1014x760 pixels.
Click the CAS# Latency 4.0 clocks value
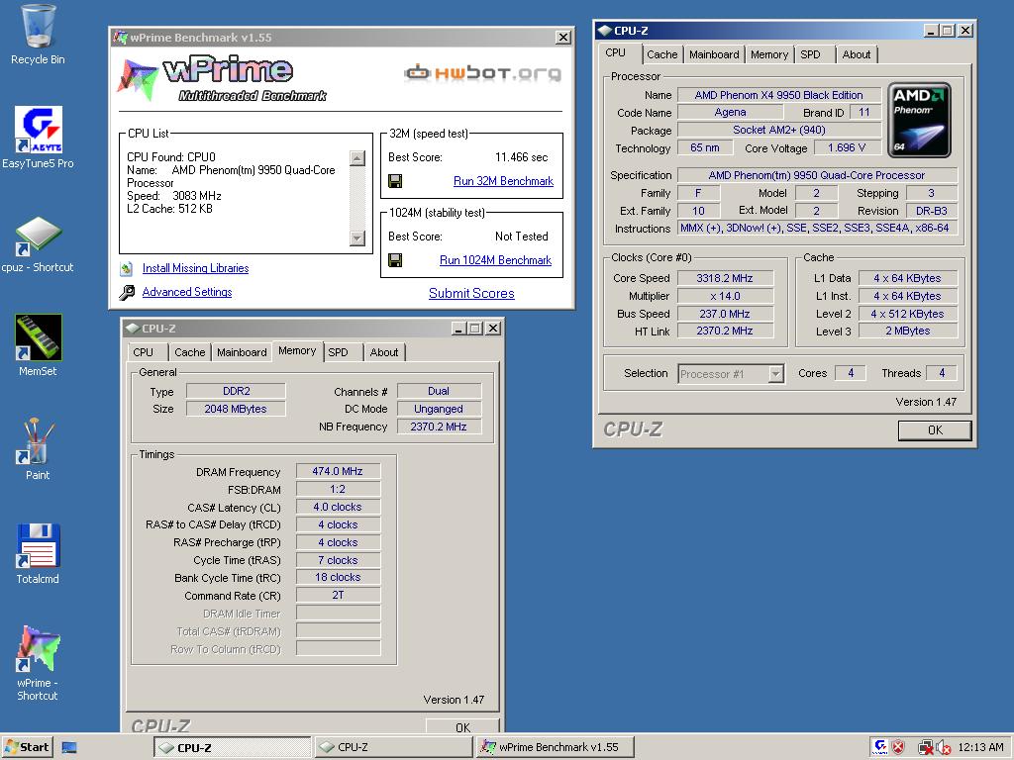point(338,508)
